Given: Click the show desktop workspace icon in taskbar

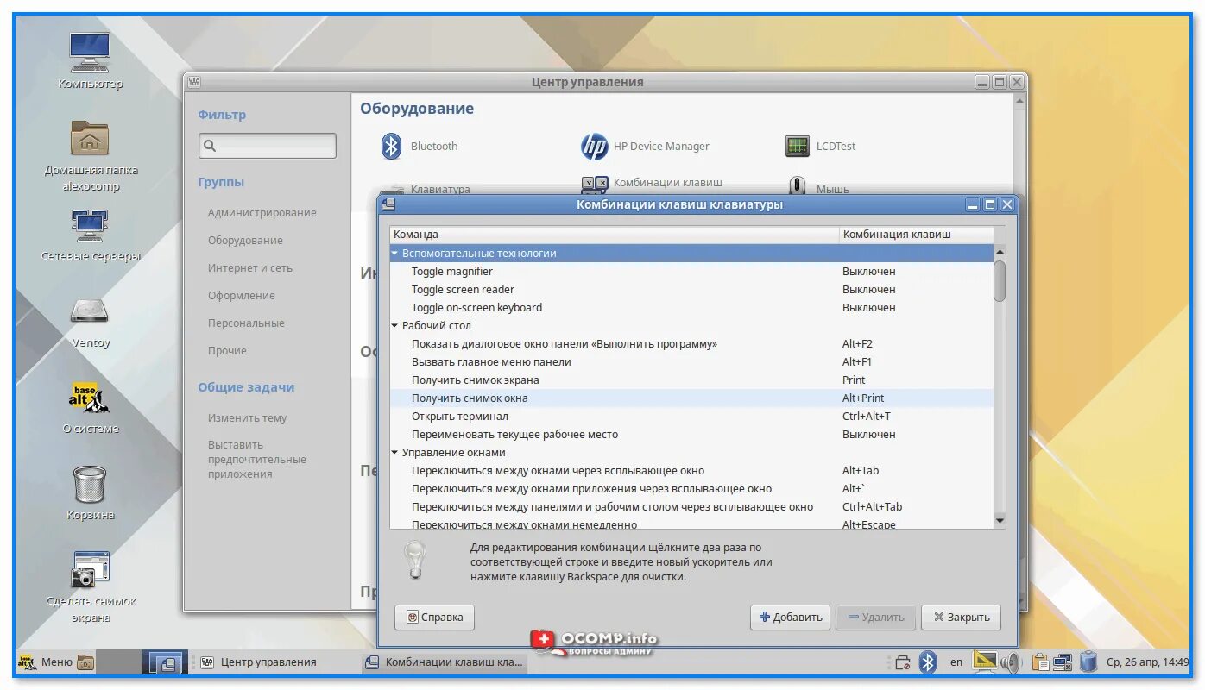Looking at the screenshot, I should tap(164, 662).
